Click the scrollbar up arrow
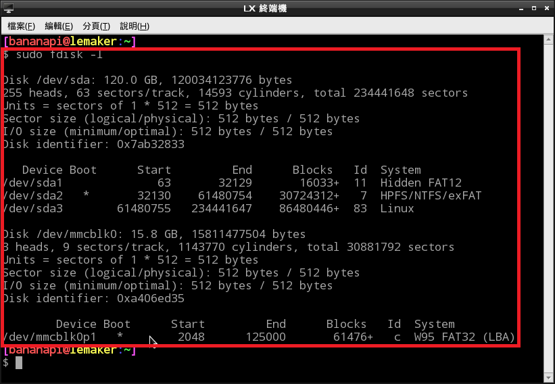 click(550, 40)
